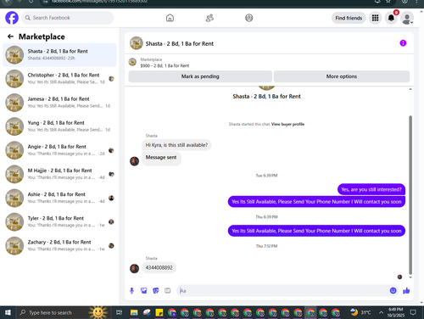Click the 'Hi Kyra, is this still available?' message
The image size is (424, 319).
pos(176,145)
